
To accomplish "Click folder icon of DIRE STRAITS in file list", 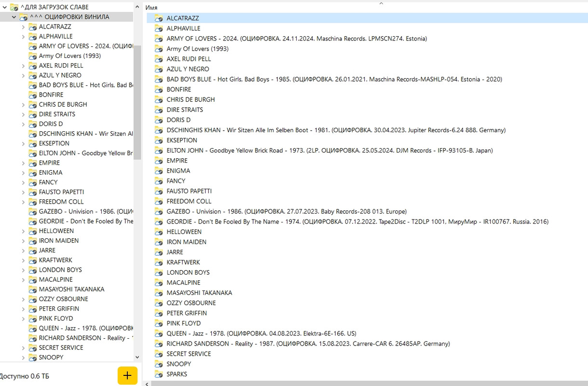I will [159, 110].
